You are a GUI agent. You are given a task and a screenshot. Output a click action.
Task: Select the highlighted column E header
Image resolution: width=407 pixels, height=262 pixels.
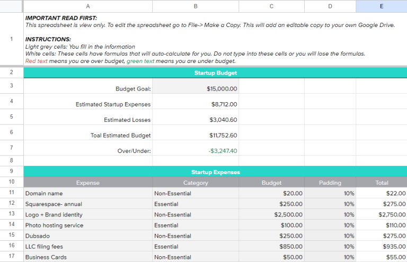tap(381, 6)
